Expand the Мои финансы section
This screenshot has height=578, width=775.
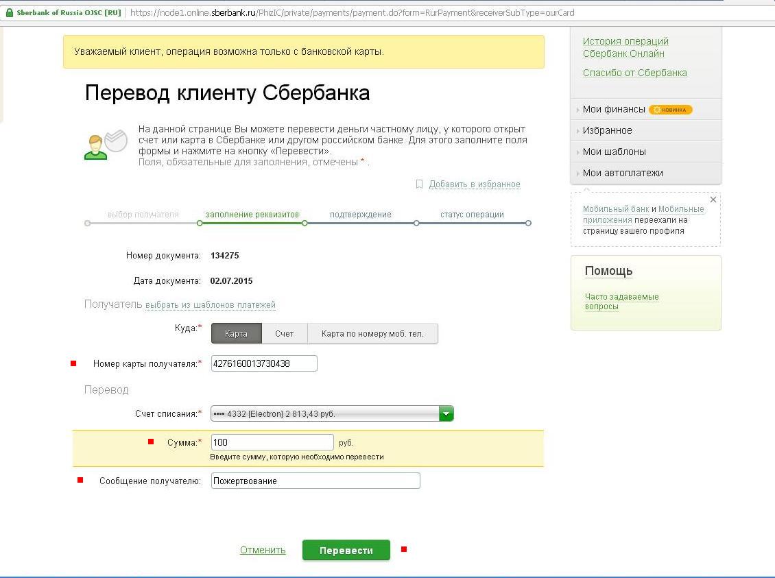(614, 109)
